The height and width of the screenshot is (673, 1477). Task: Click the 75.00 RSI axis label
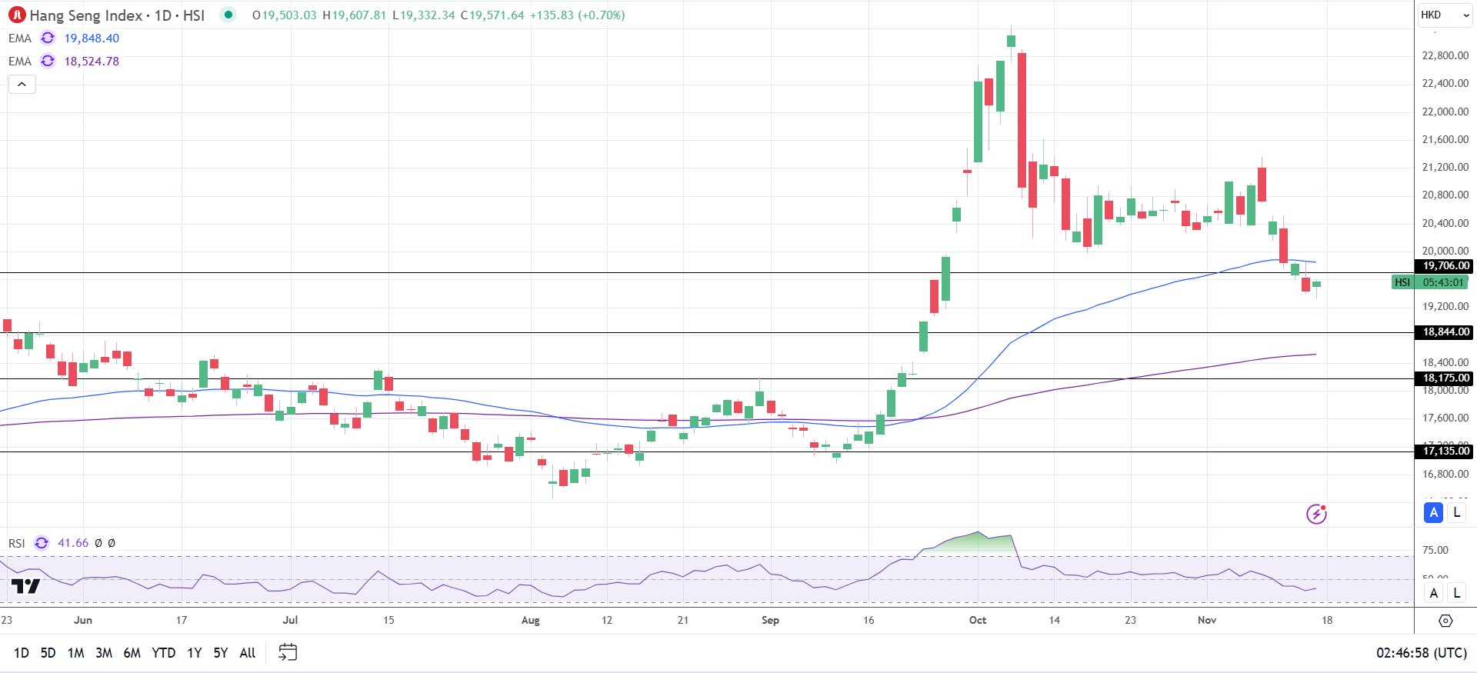pos(1435,550)
